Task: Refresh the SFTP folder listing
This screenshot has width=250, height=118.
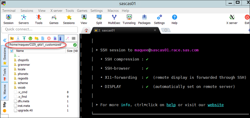Action: 30,38
